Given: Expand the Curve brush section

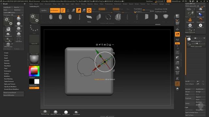Looking at the screenshot, I should [x=6, y=56].
